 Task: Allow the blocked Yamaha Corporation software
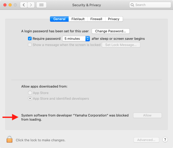[147, 115]
